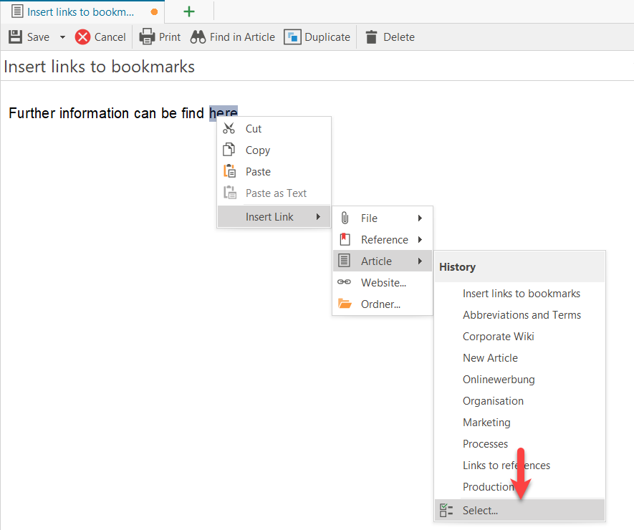Choose Website... link option

click(383, 283)
